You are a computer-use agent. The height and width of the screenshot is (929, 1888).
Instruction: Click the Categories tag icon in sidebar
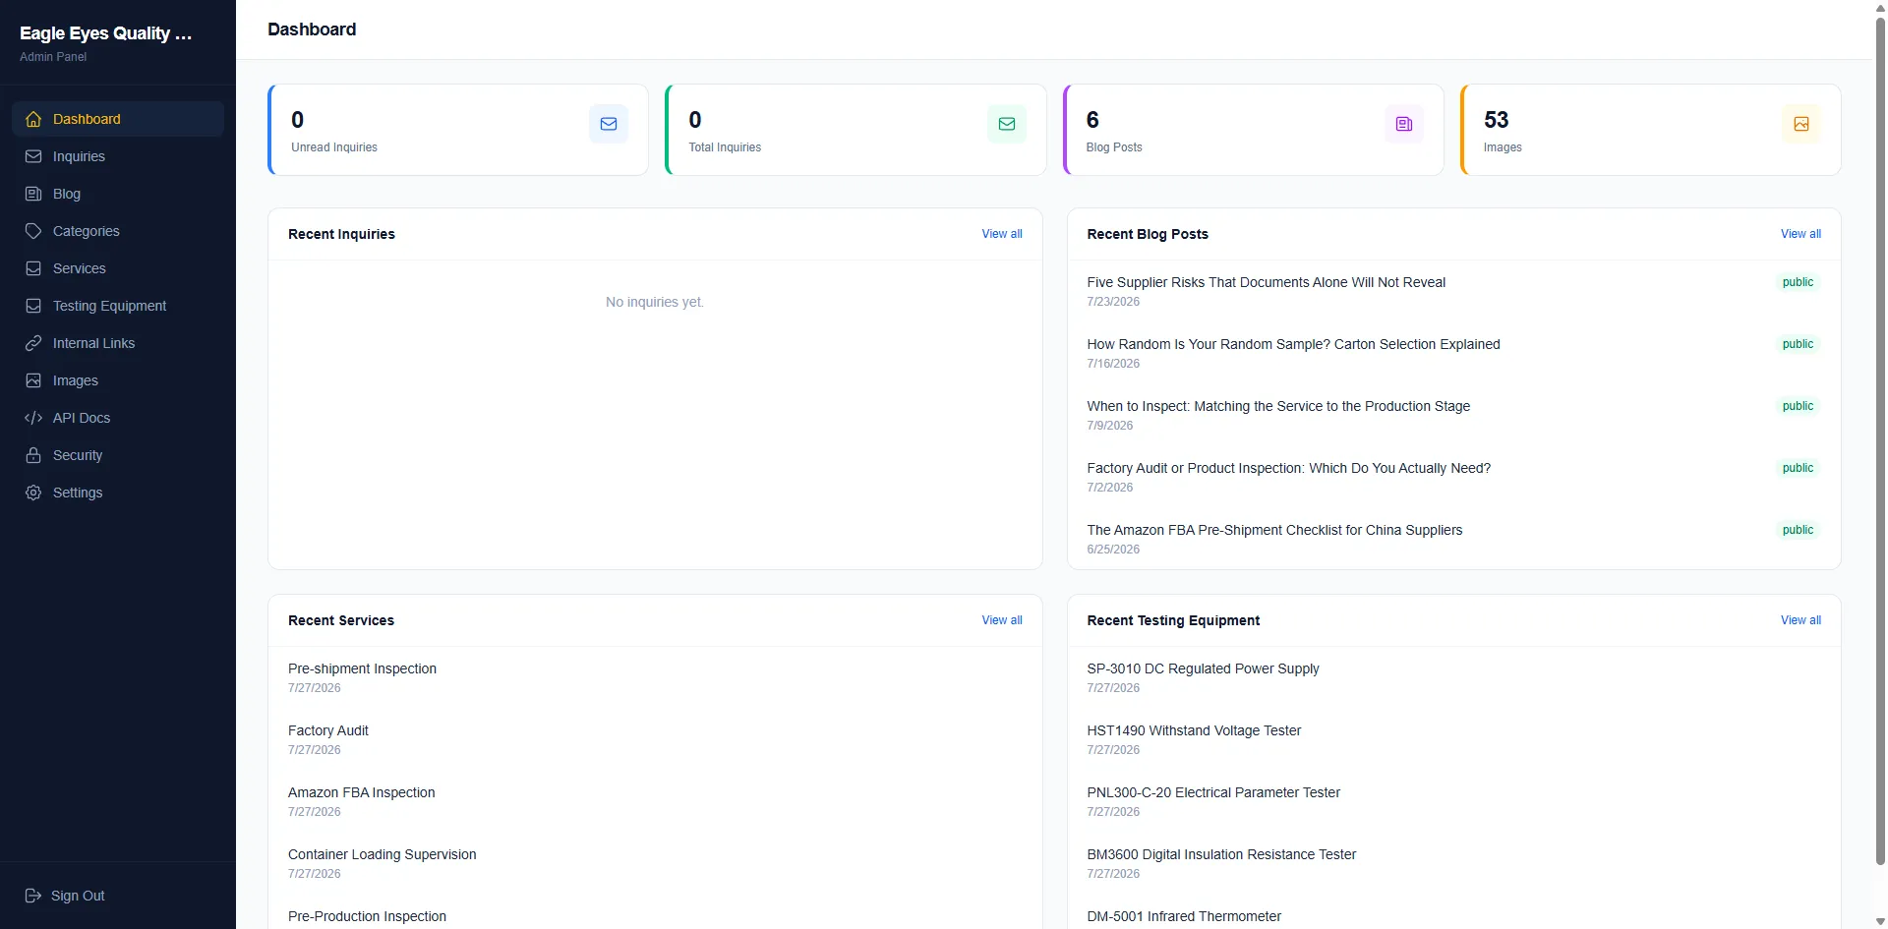[33, 231]
